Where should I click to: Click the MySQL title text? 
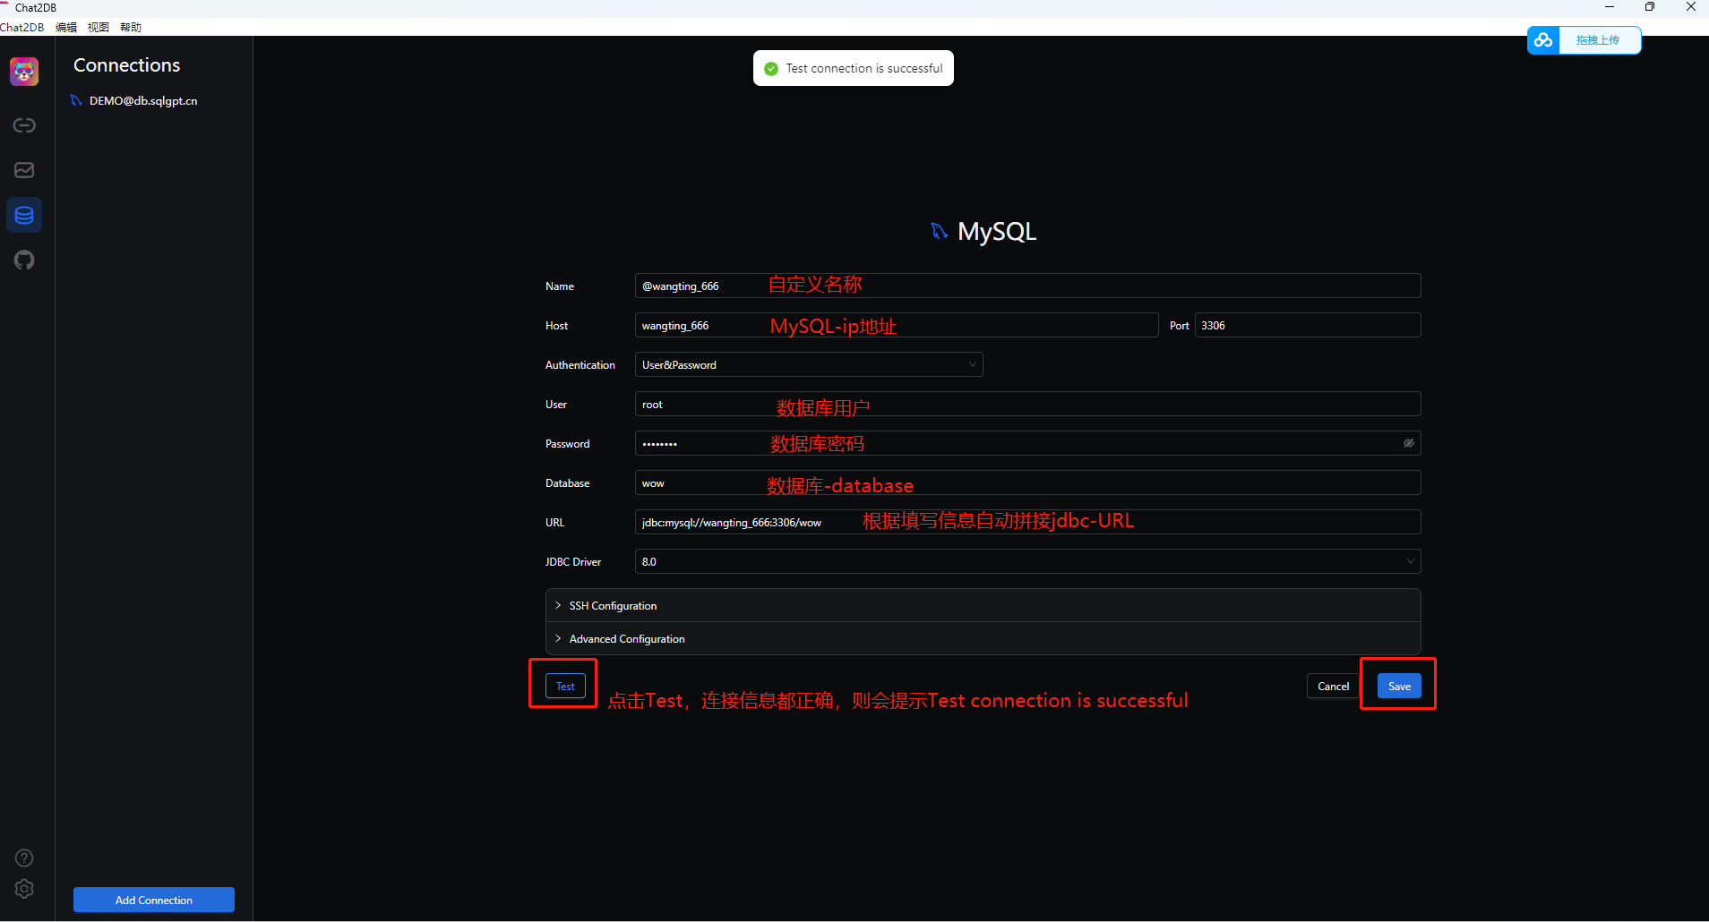point(997,231)
